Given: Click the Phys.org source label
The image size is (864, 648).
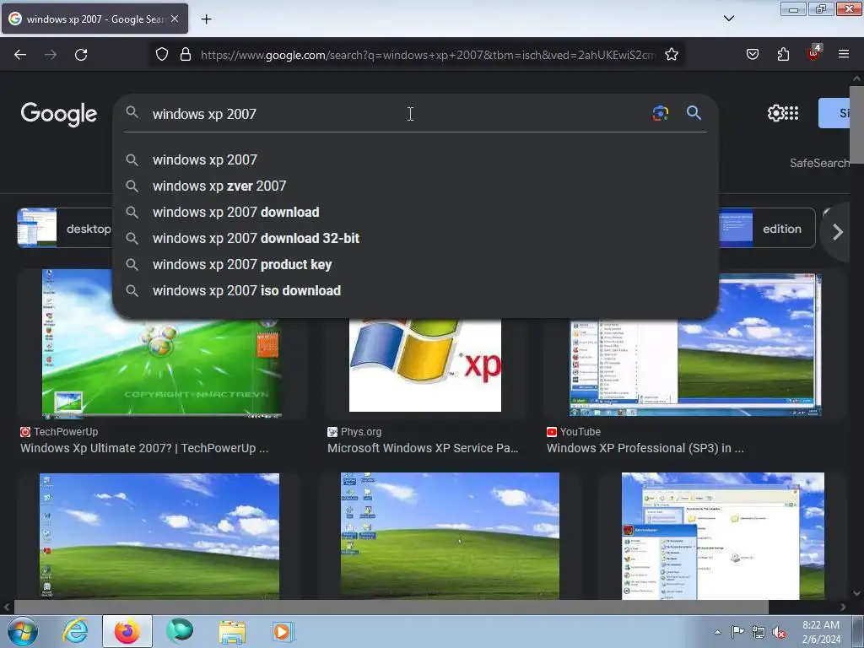Looking at the screenshot, I should tap(354, 432).
